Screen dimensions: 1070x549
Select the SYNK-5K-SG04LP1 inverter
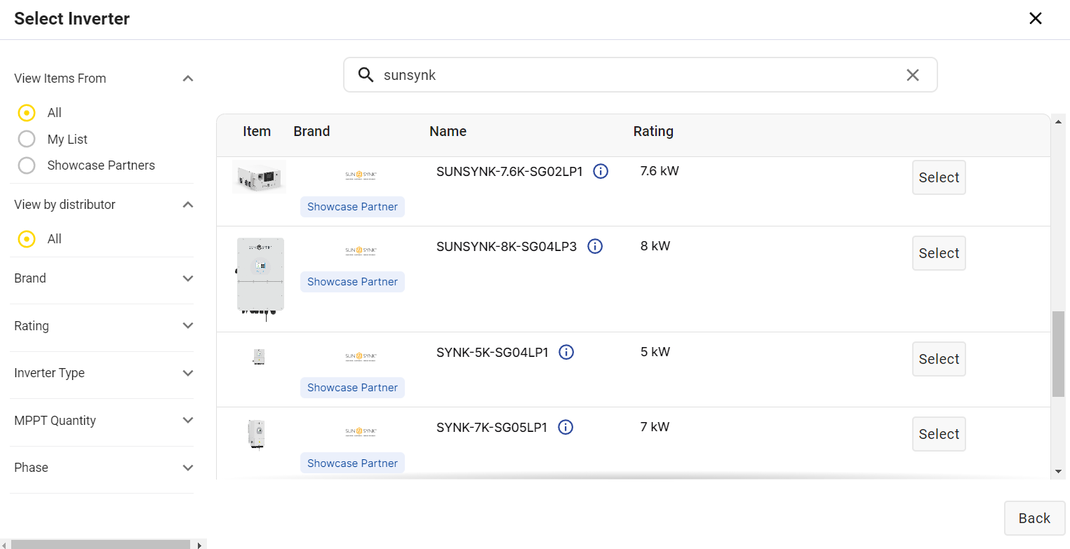939,359
